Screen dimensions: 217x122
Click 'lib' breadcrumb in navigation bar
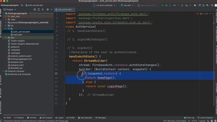click(x=22, y=5)
